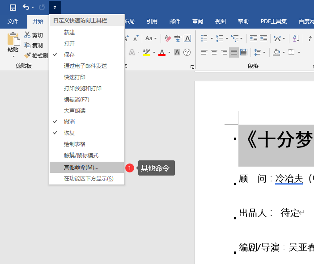This screenshot has height=264, width=314.
Task: Click the Center alignment icon
Action: (x=214, y=52)
